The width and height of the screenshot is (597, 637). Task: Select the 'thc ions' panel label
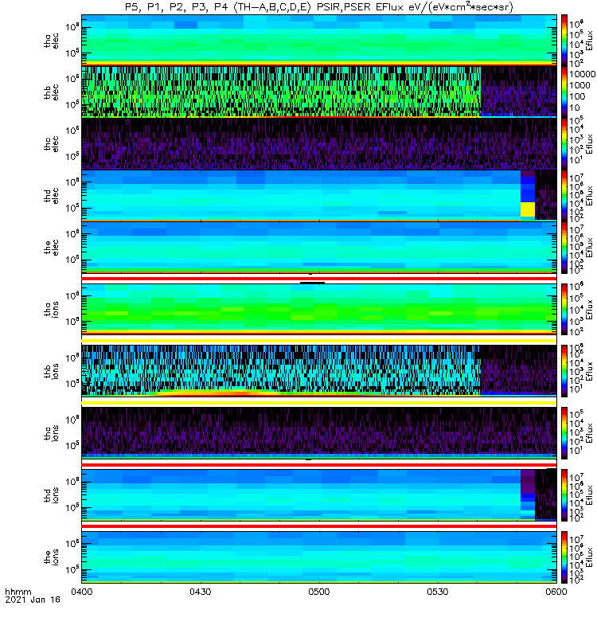[x=51, y=433]
